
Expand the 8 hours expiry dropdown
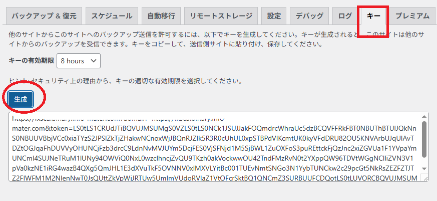(79, 61)
